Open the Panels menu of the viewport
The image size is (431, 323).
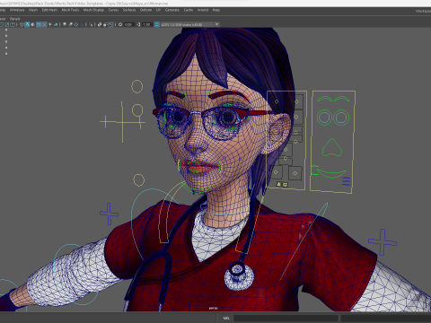coord(14,19)
